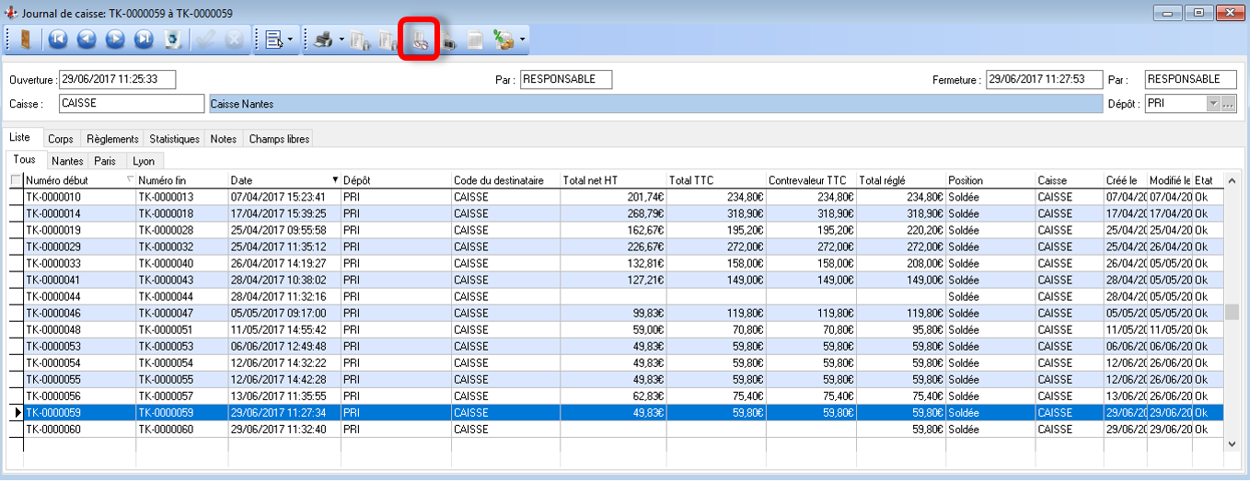Click the ellipsis button beside Dépôt field
This screenshot has height=482, width=1250.
pyautogui.click(x=1228, y=104)
